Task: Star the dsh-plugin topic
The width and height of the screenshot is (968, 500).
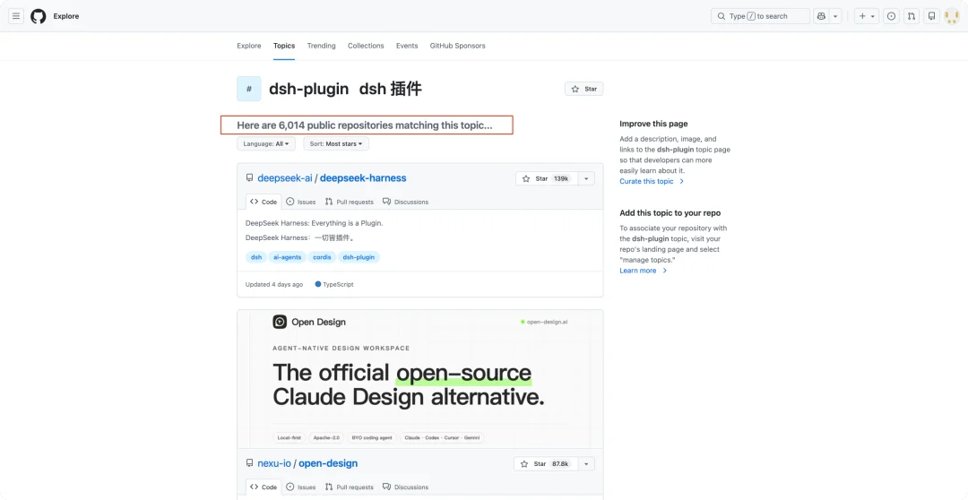Action: pyautogui.click(x=584, y=89)
